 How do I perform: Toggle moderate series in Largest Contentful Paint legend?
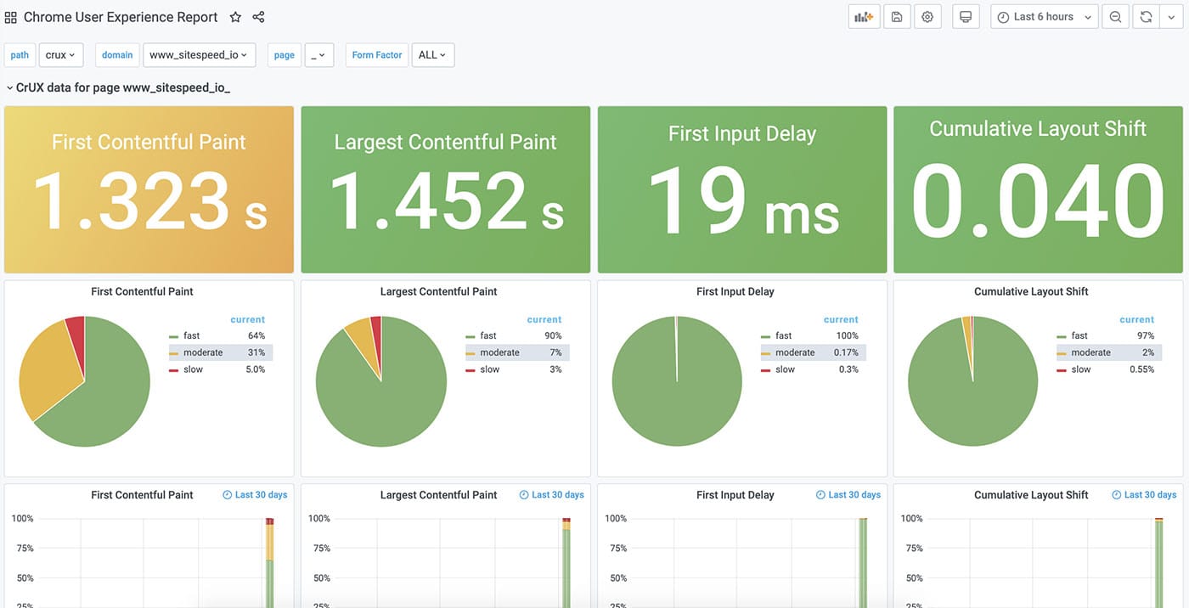[499, 352]
